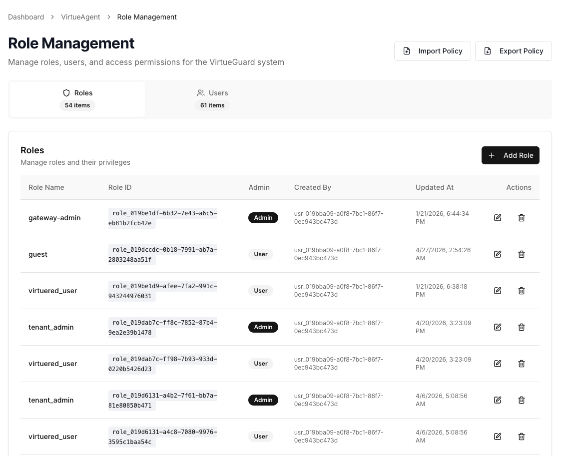Click the Updated At column header
Image resolution: width=561 pixels, height=456 pixels.
434,187
